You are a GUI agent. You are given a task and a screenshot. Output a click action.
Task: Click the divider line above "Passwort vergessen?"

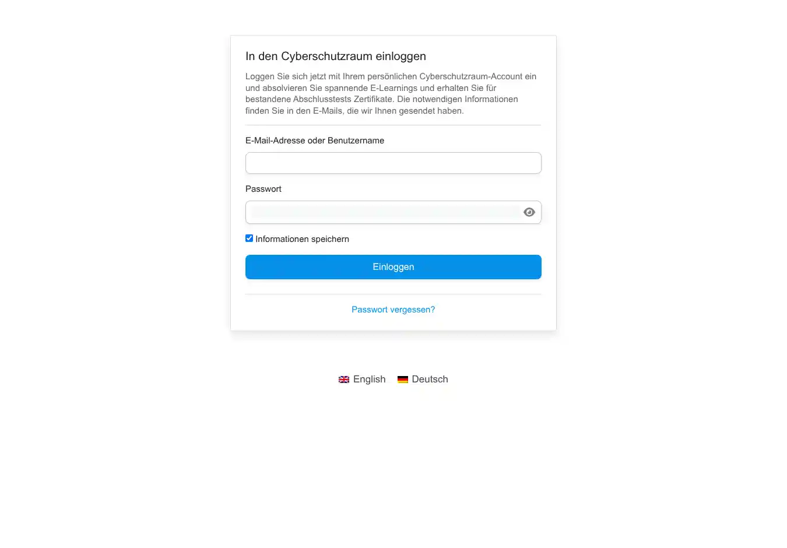pyautogui.click(x=393, y=294)
